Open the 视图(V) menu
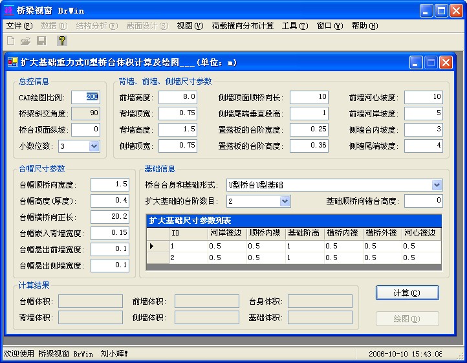The height and width of the screenshot is (363, 467). click(x=190, y=26)
